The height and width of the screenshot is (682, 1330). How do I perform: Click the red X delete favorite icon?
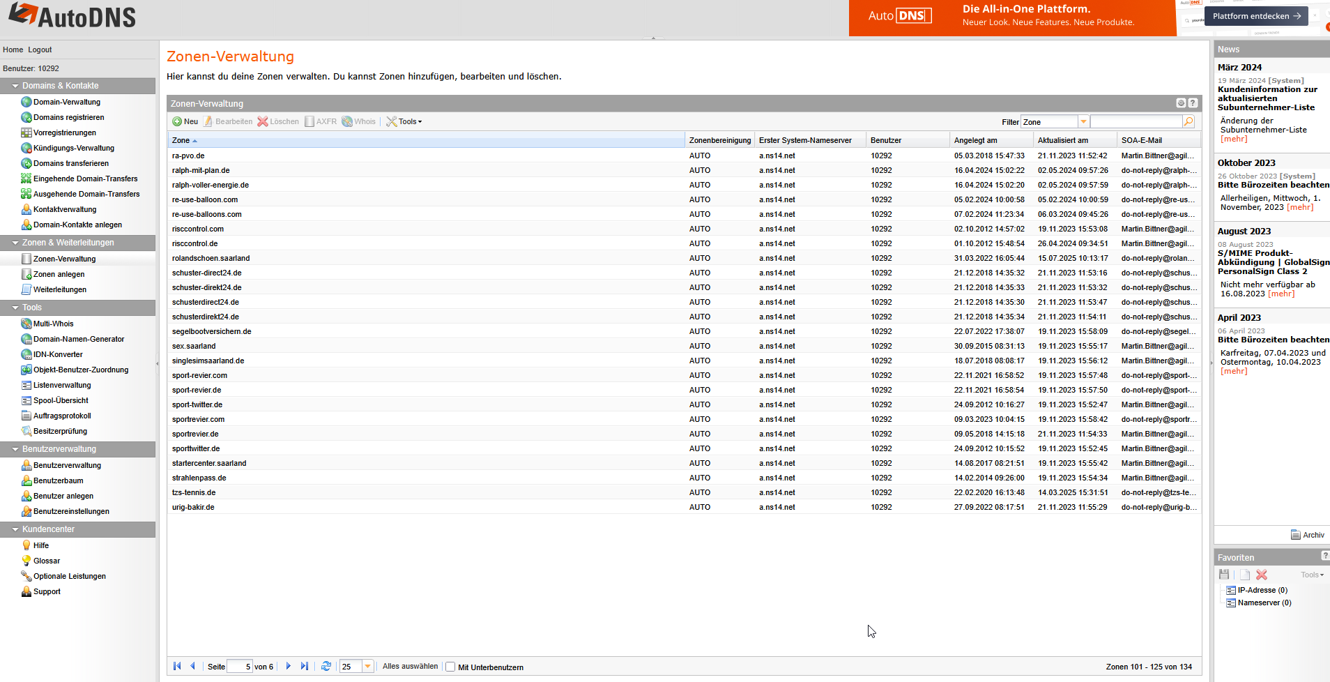(x=1262, y=575)
